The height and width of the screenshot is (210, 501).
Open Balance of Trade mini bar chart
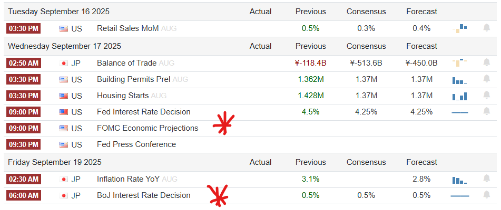(x=460, y=62)
